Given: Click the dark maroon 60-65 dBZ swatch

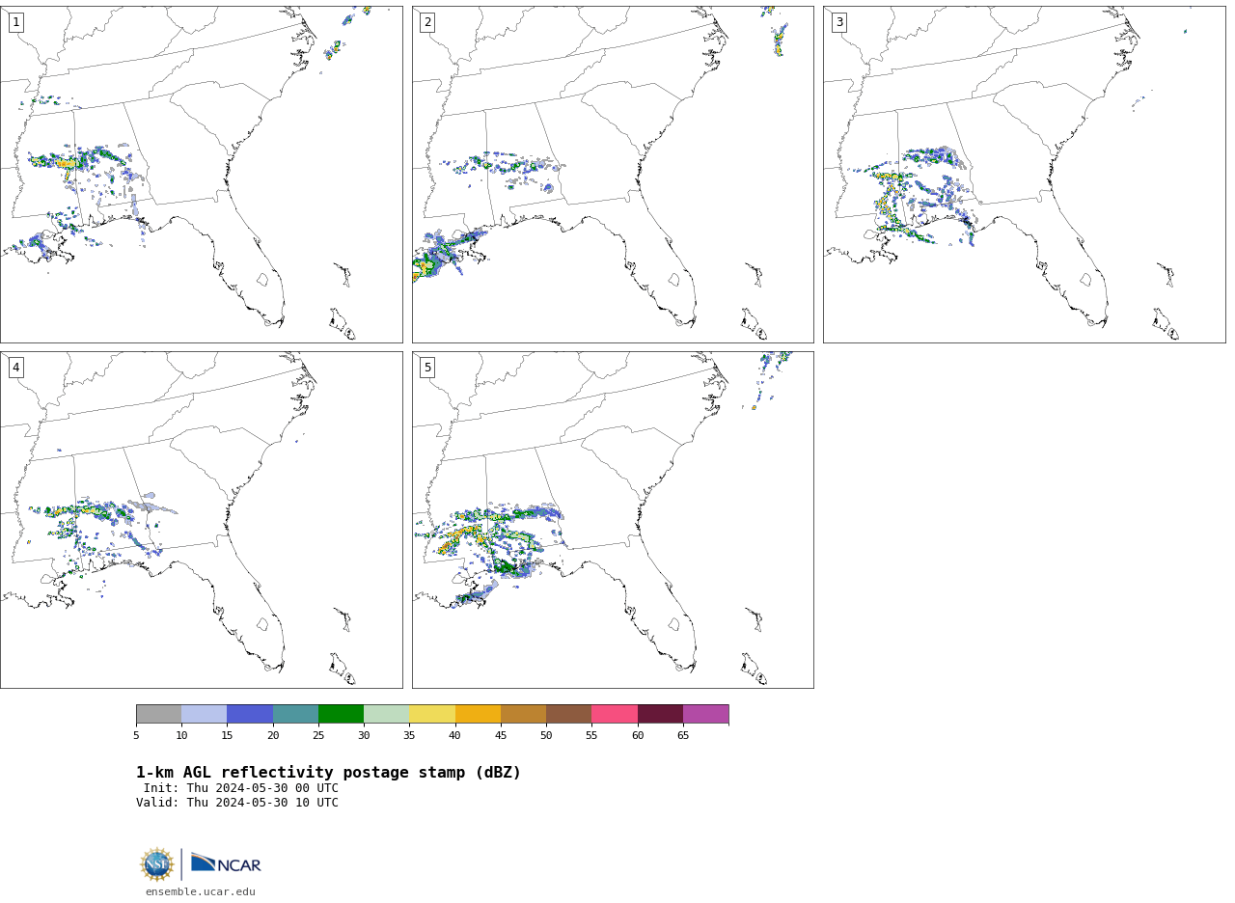Looking at the screenshot, I should (660, 714).
